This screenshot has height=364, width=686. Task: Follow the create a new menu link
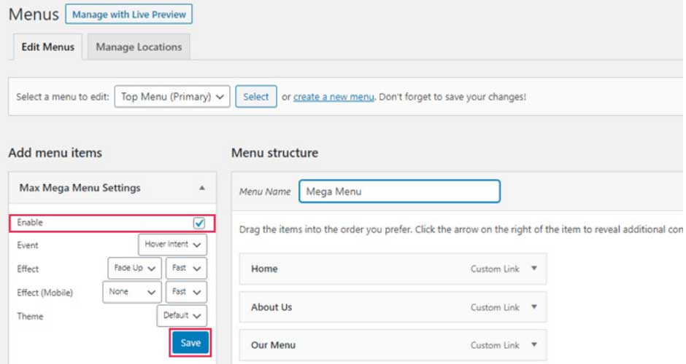pyautogui.click(x=334, y=97)
